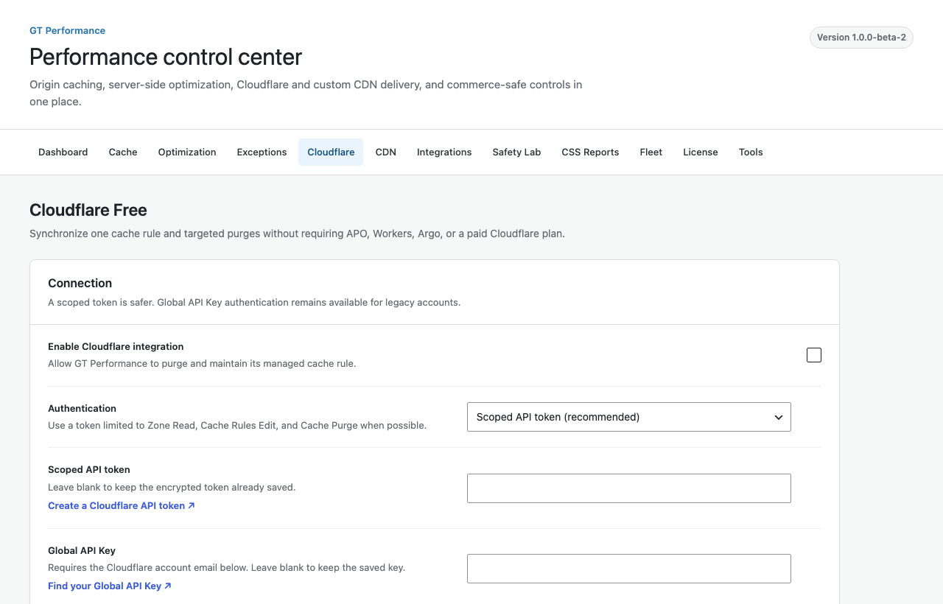Open the Dashboard tab
This screenshot has height=604, width=943.
[63, 152]
